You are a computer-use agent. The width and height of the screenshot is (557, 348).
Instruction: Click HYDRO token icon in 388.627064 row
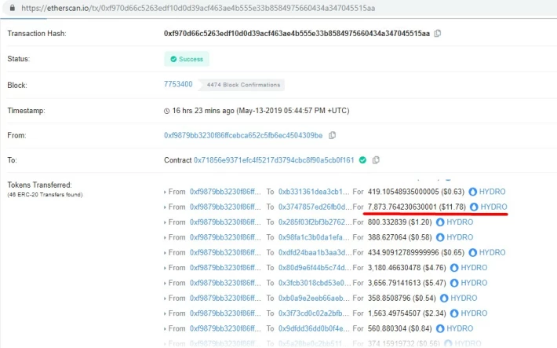click(440, 237)
